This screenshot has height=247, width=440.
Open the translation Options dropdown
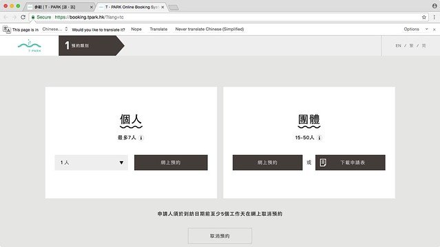click(416, 29)
